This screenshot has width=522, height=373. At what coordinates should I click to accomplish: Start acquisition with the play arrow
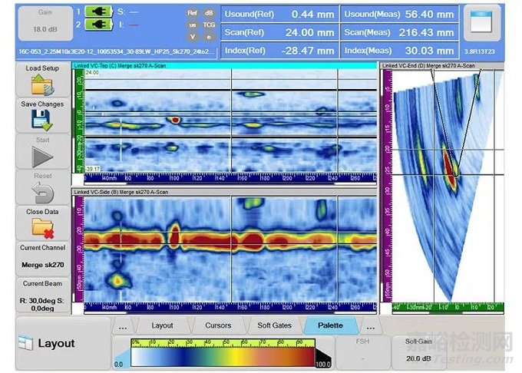click(x=43, y=157)
